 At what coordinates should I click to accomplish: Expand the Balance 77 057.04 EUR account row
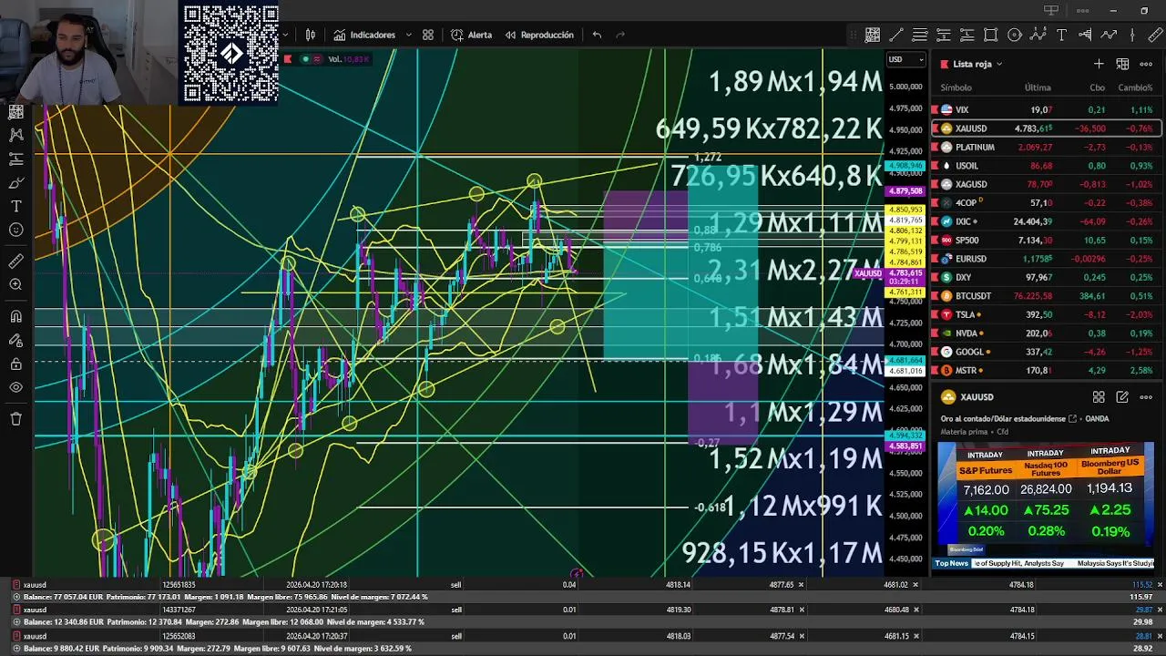tap(16, 597)
